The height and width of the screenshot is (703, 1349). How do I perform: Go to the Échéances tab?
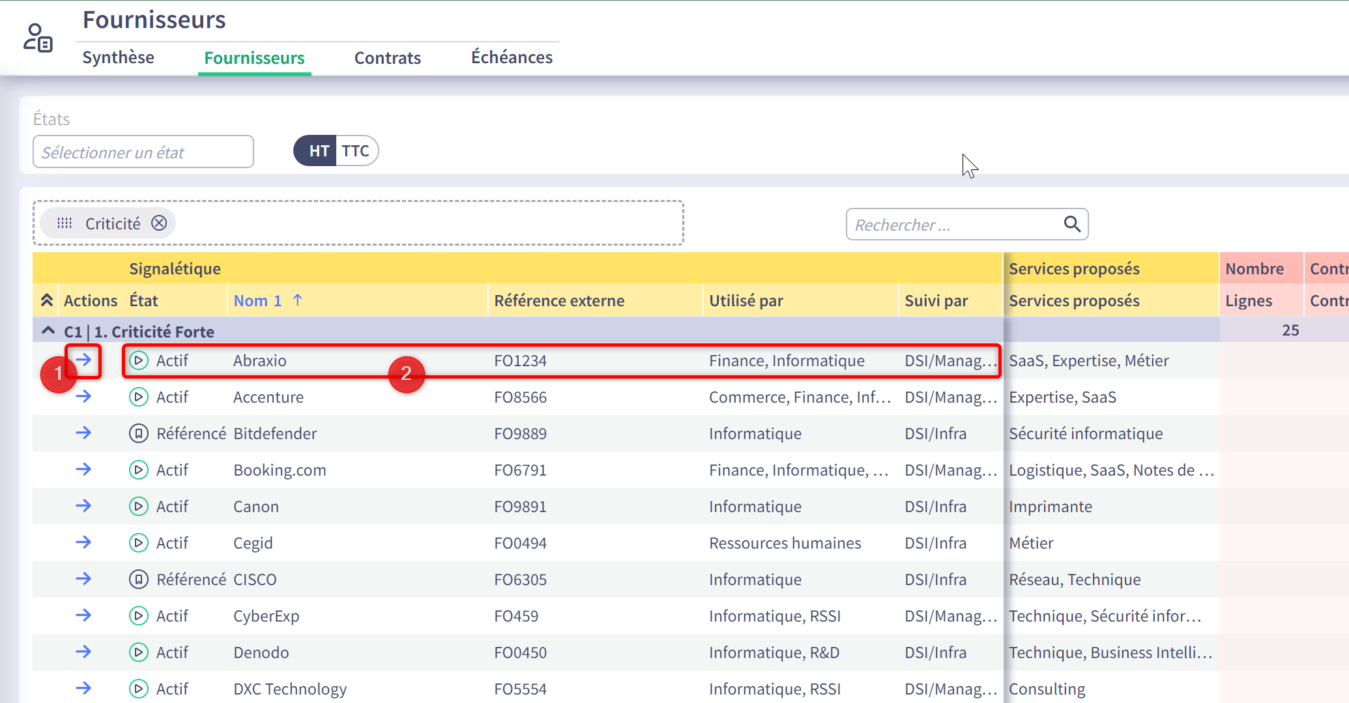(512, 57)
